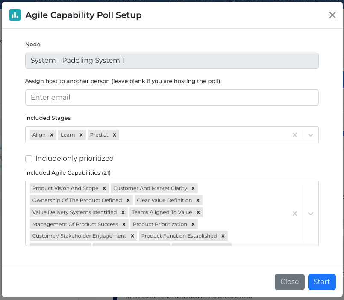Click the Node field showing Paddling System 1
Viewport: 344px width, 300px height.
pos(172,61)
